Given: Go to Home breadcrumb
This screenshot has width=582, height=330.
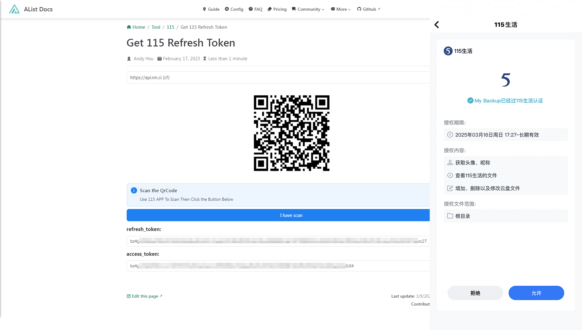Looking at the screenshot, I should tap(136, 27).
